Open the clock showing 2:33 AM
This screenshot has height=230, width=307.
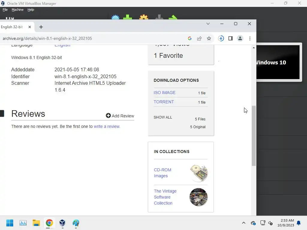click(x=286, y=223)
